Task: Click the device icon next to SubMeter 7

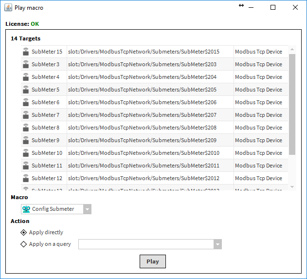Action: pos(26,115)
